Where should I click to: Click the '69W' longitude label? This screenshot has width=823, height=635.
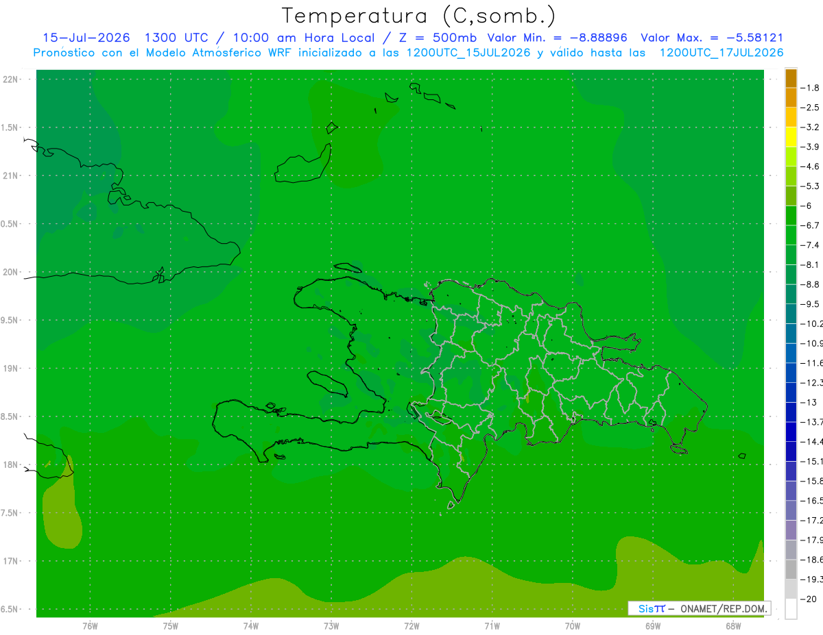tap(653, 626)
